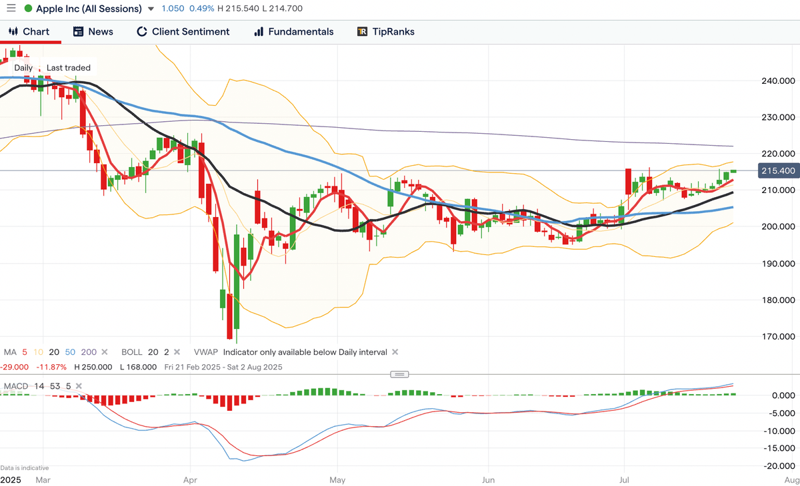This screenshot has height=486, width=800.
Task: Change the Last traded price type
Action: tap(69, 68)
